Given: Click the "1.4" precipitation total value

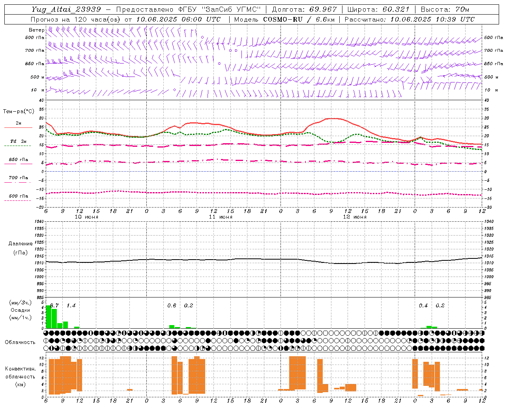Looking at the screenshot, I should click(71, 306).
